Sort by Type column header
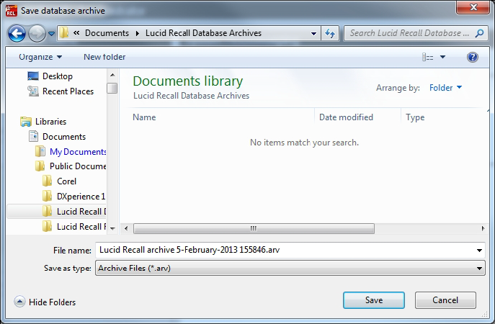 tap(415, 117)
